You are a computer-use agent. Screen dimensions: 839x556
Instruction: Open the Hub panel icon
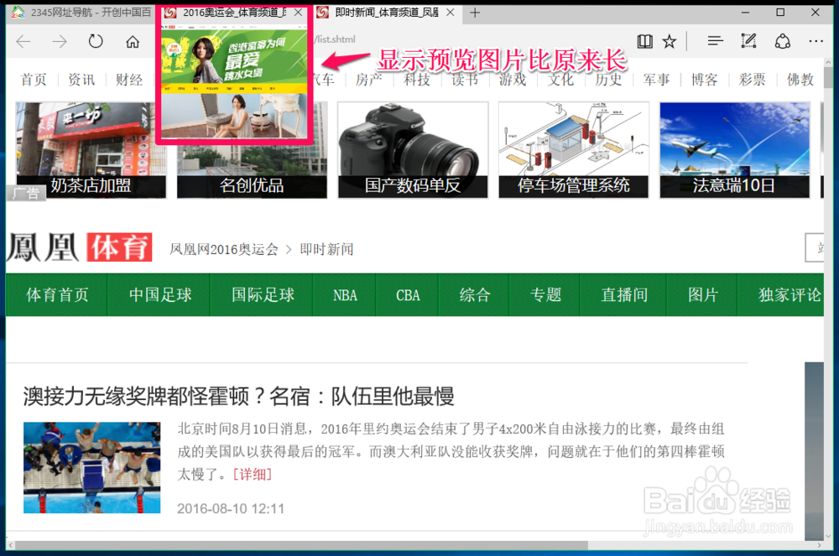715,39
